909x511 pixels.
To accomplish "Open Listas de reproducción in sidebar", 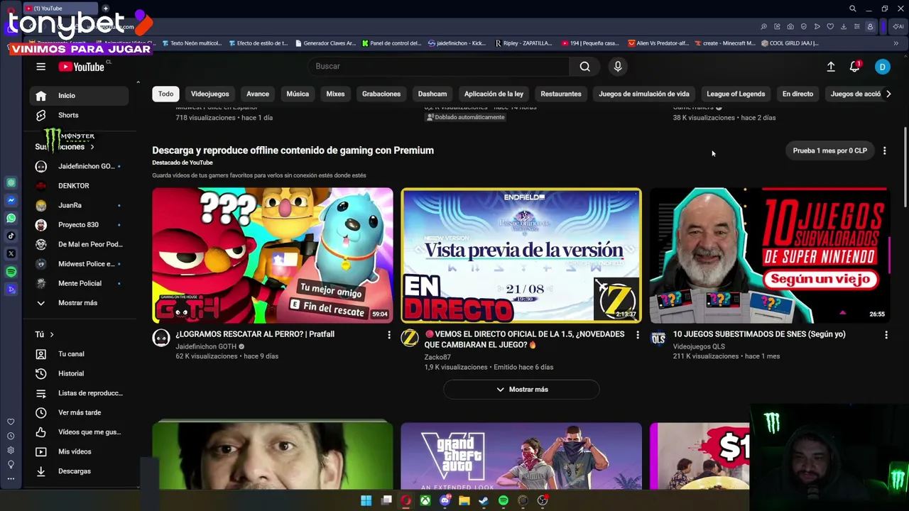I will 79,393.
